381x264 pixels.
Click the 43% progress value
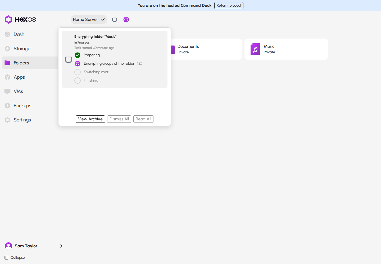tap(139, 64)
